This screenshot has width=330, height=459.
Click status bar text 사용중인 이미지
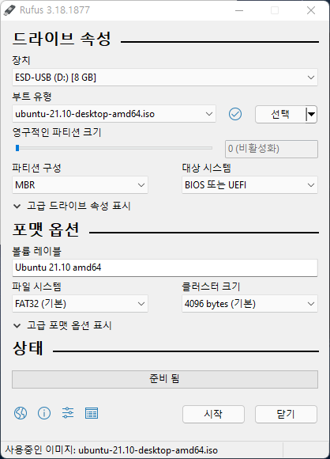click(x=111, y=450)
